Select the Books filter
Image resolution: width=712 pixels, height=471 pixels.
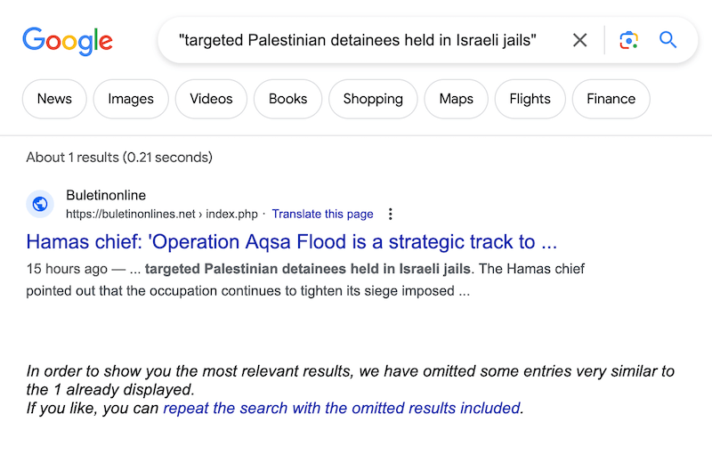287,99
